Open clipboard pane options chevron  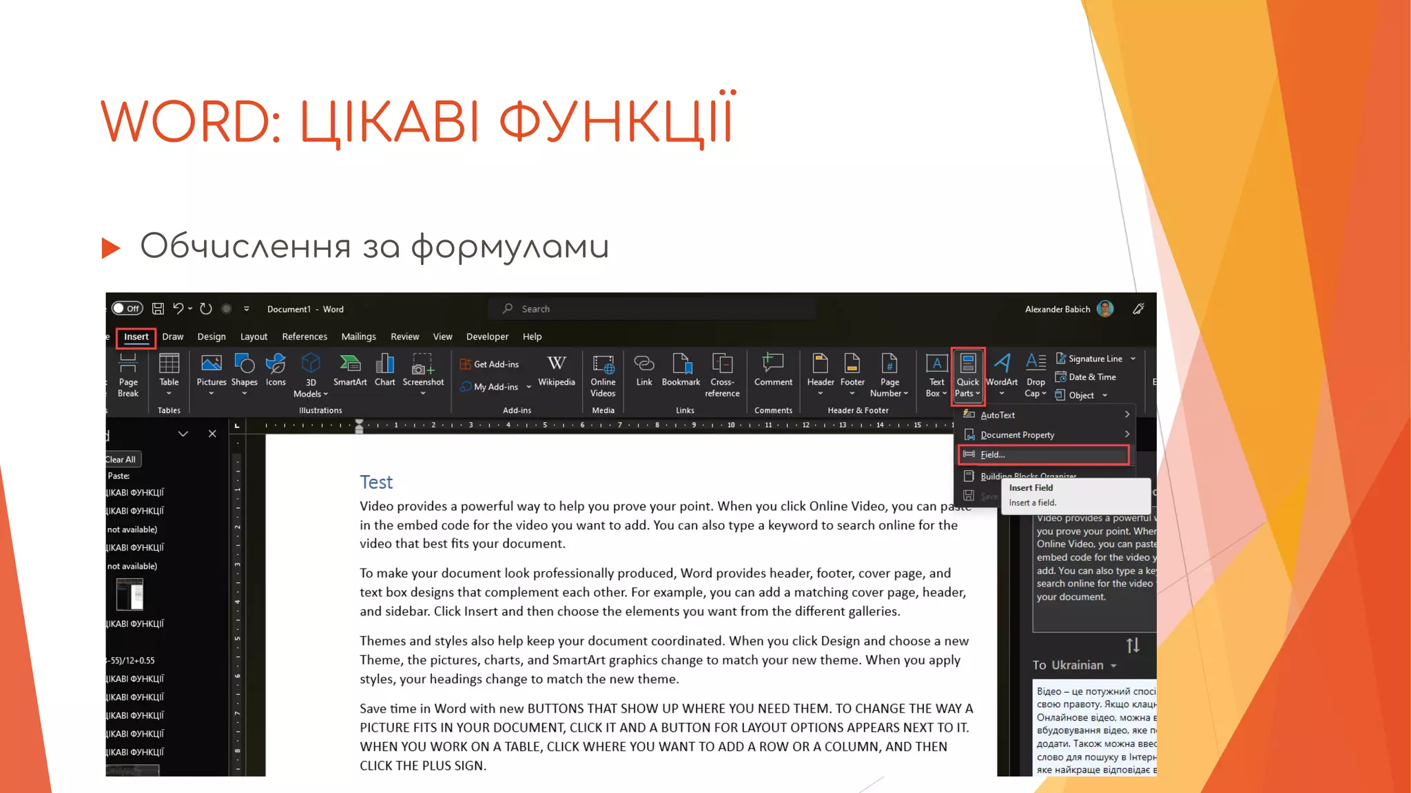(183, 434)
